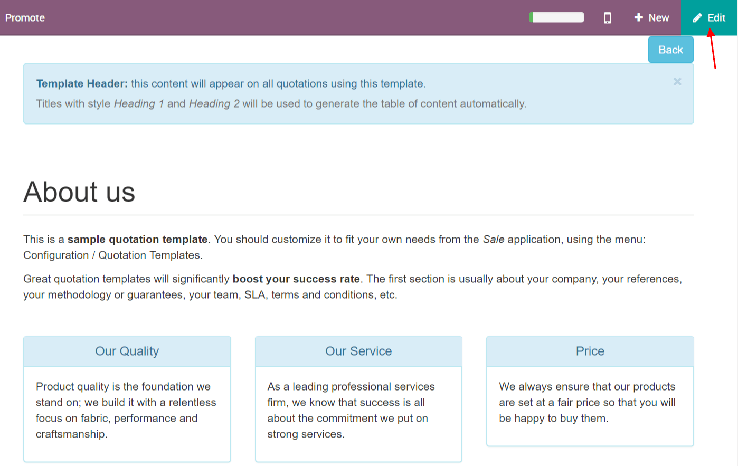Click the professional services firm description text

coord(351,410)
